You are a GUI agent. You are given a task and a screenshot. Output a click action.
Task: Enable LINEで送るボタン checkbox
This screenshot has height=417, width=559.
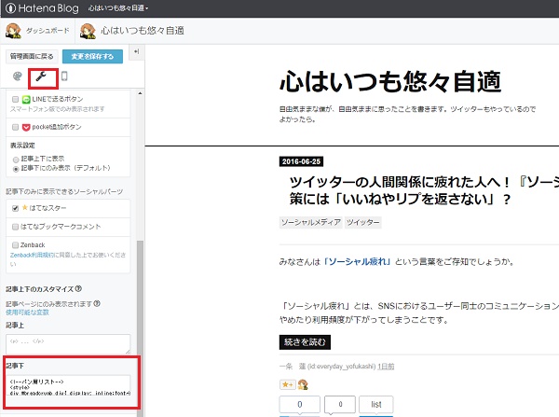coord(15,99)
